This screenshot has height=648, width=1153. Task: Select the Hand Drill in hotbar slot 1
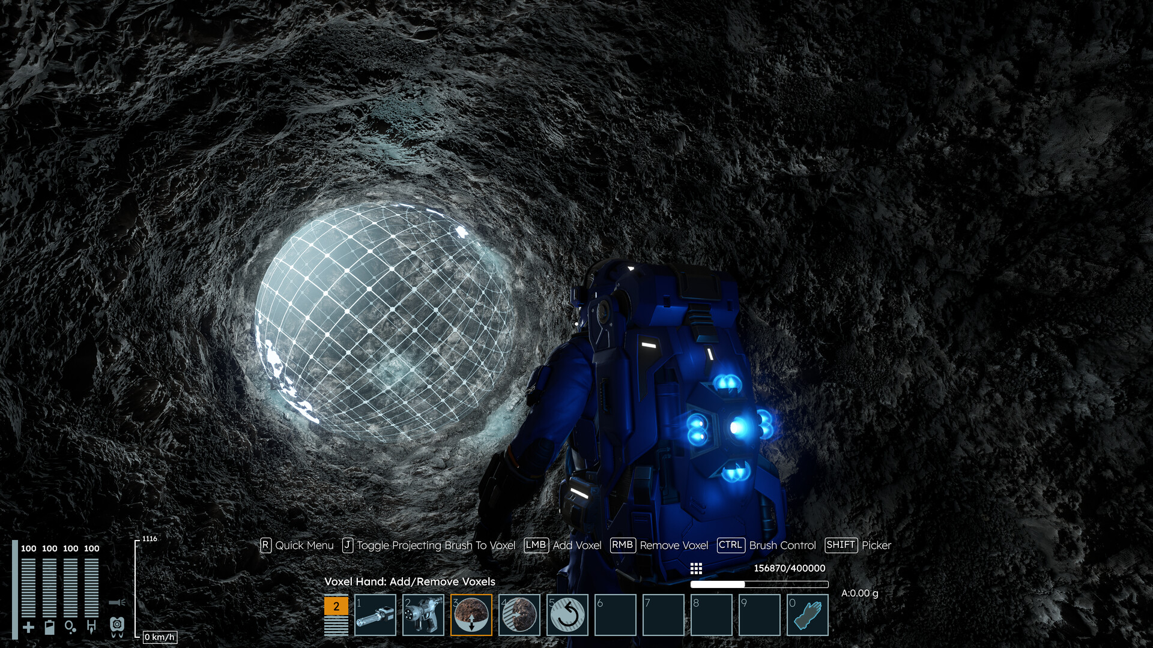tap(375, 615)
